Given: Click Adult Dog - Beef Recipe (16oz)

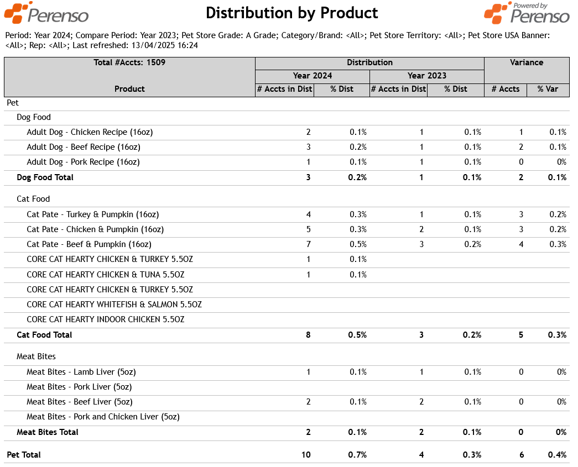Looking at the screenshot, I should [x=84, y=148].
